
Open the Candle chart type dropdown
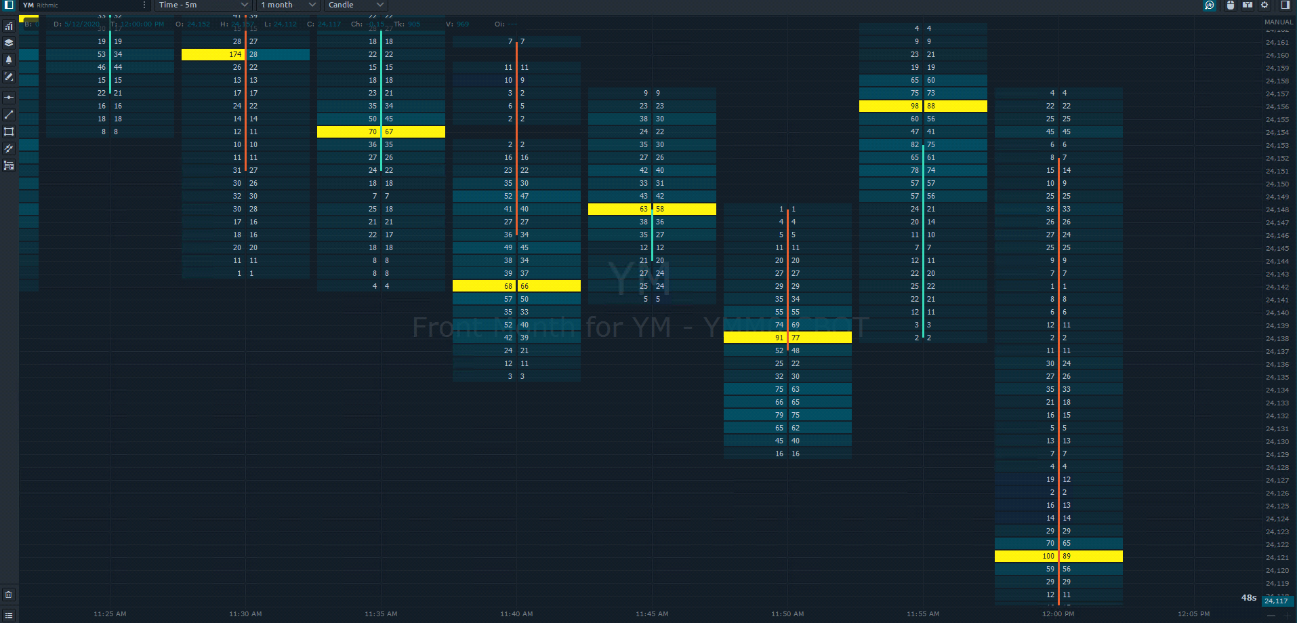(354, 5)
